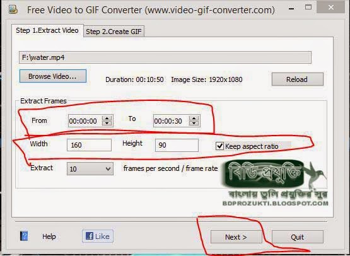Toggle the Keep aspect ratio checkbox
The width and height of the screenshot is (350, 256).
[x=219, y=146]
